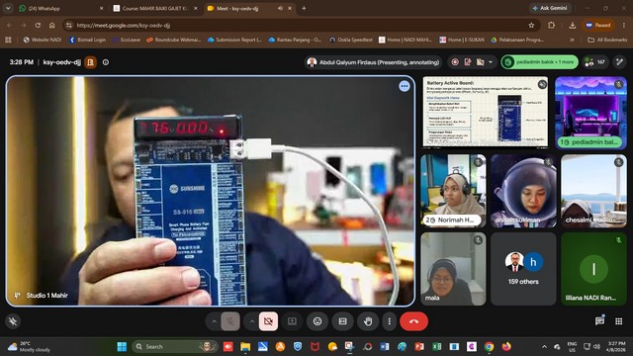Screen dimensions: 633x356
Task: Open the tab search dropdown arrow
Action: (8, 8)
